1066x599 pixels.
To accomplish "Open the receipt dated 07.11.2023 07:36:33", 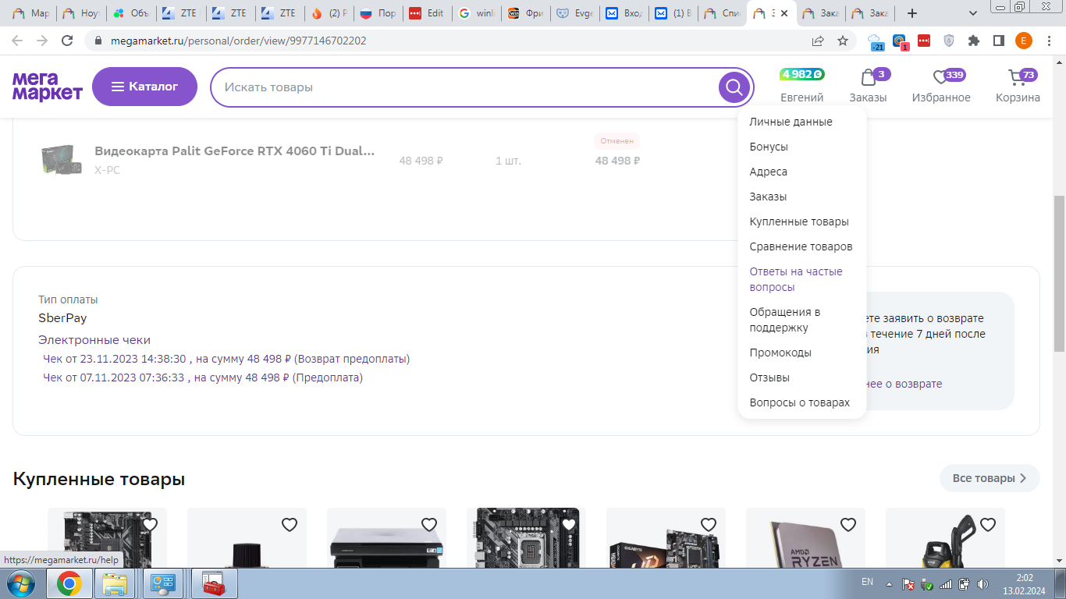I will [203, 377].
